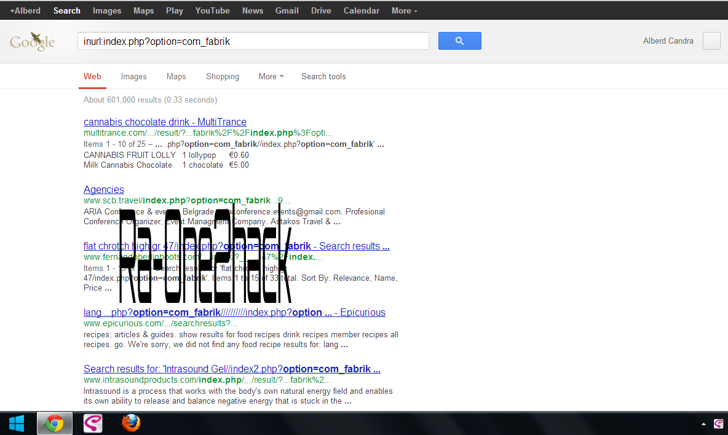
Task: Click the Google logo
Action: (x=33, y=42)
